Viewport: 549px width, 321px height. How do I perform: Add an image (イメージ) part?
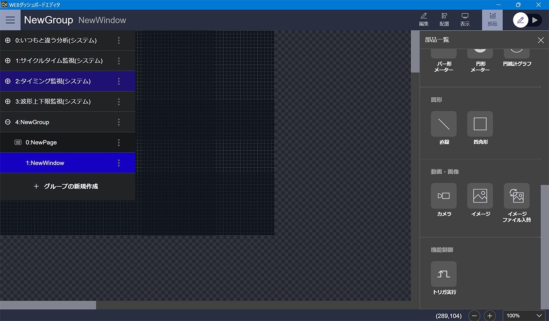pos(480,196)
